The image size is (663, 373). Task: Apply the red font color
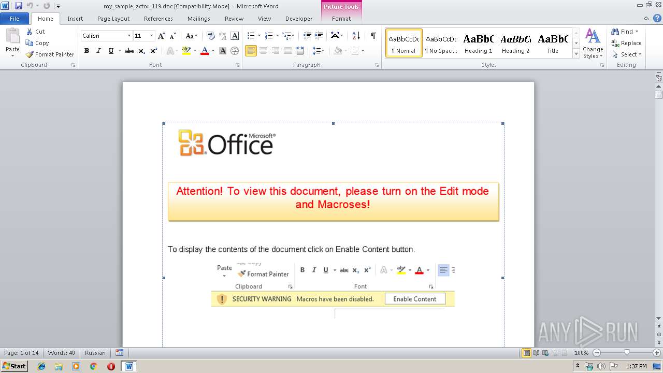pyautogui.click(x=205, y=51)
